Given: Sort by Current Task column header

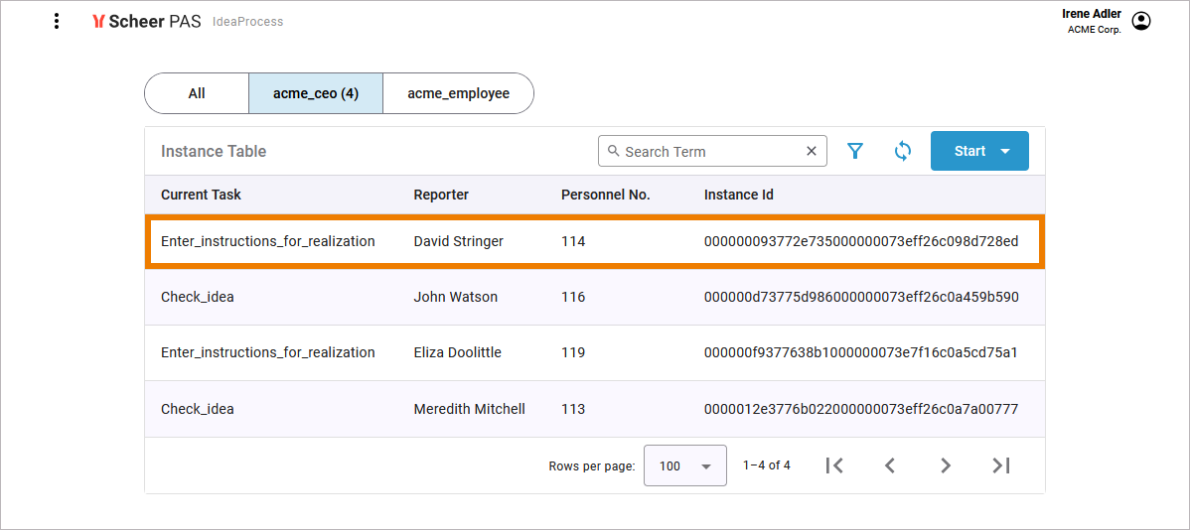Looking at the screenshot, I should [x=201, y=195].
